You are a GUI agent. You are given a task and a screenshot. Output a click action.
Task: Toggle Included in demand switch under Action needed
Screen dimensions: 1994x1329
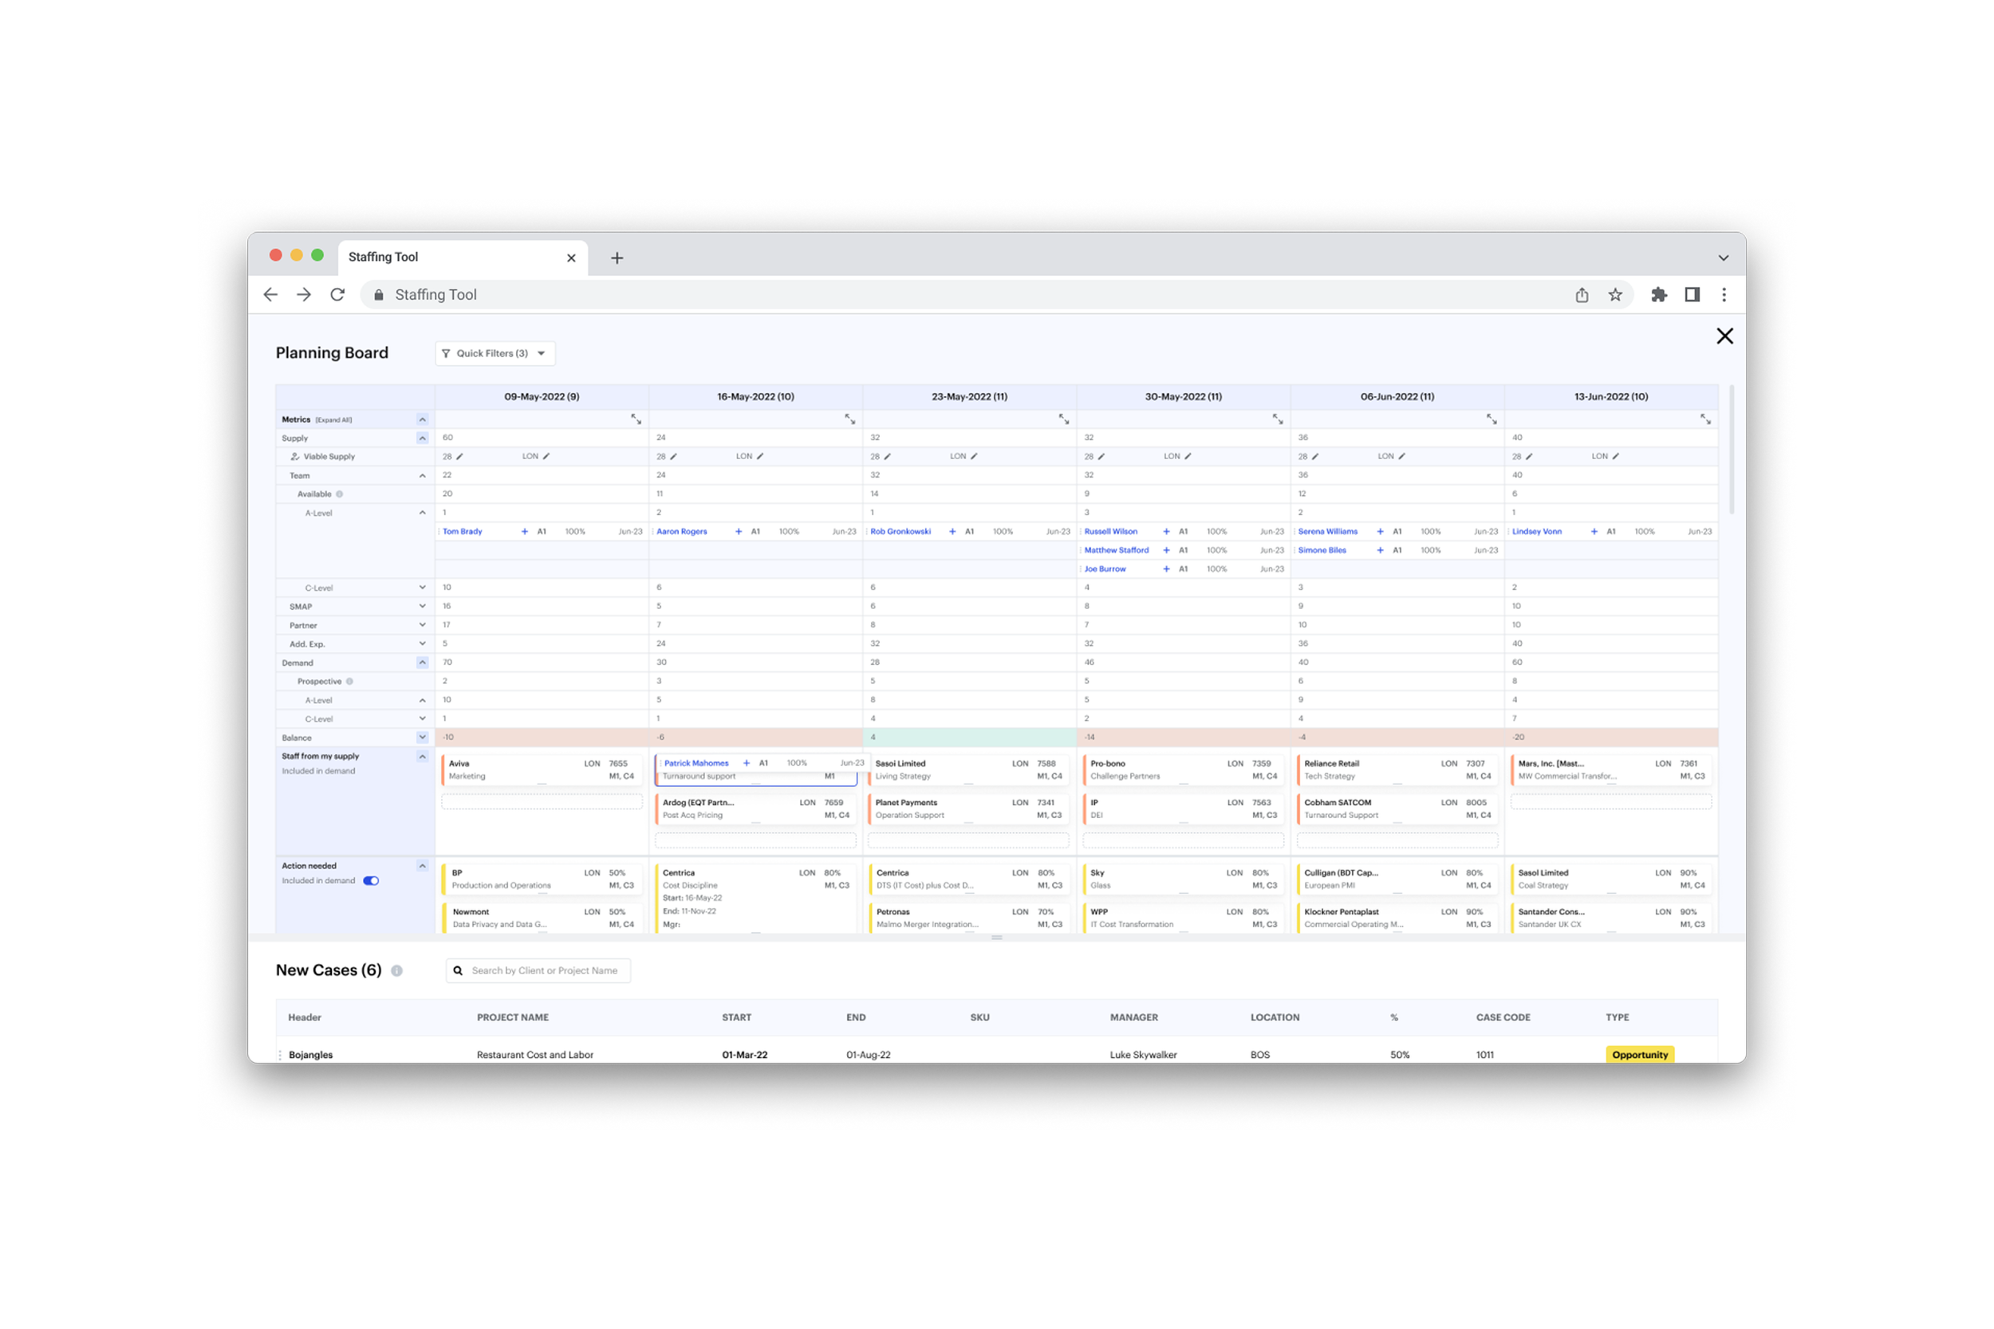coord(372,881)
